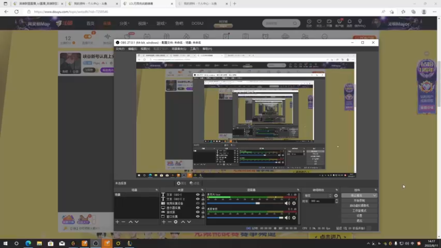The height and width of the screenshot is (248, 441).
Task: Toggle lock on 显示器采集 source
Action: tap(203, 208)
